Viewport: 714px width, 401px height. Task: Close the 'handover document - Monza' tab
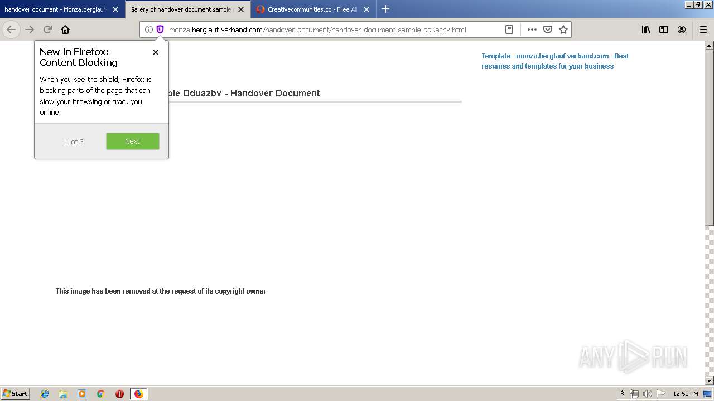coord(115,9)
